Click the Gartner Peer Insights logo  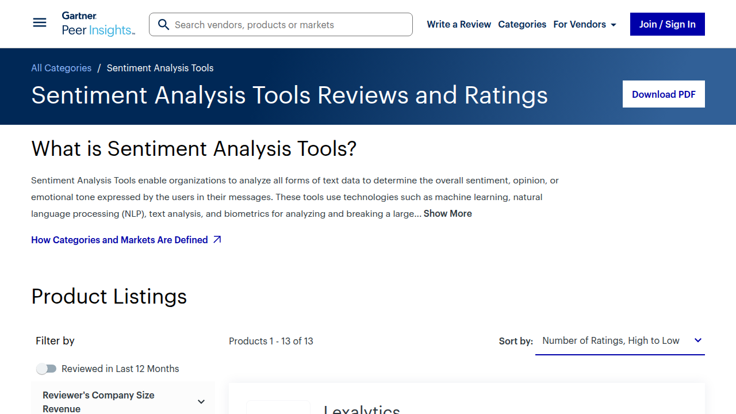(x=98, y=24)
